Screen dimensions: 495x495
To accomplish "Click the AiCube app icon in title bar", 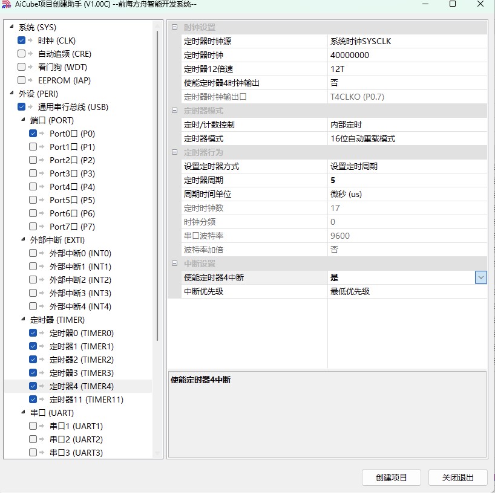I will [x=6, y=4].
